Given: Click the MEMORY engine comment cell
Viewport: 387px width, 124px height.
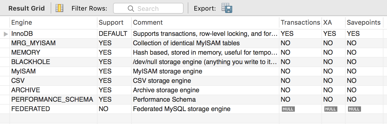Looking at the screenshot, I should click(x=205, y=53).
